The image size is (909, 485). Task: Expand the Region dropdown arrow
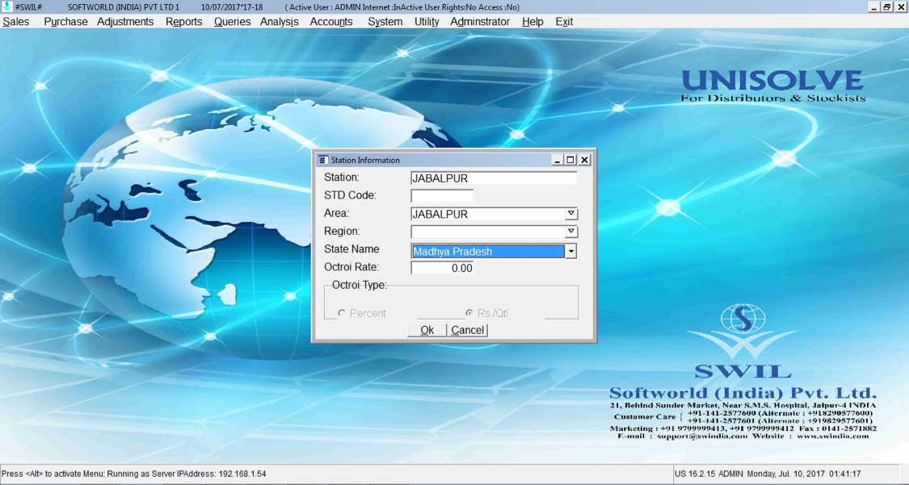[571, 232]
